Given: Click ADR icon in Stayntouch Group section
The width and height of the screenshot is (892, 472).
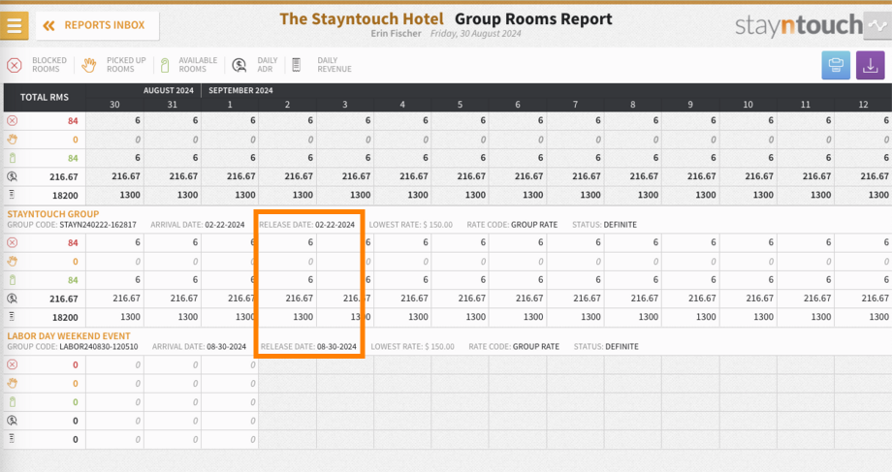Looking at the screenshot, I should coord(12,299).
